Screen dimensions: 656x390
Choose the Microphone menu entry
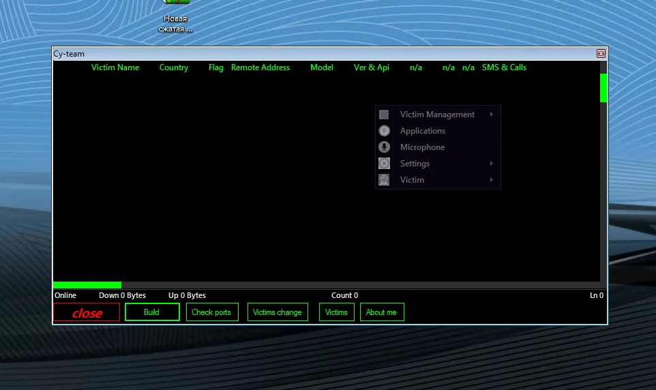pos(422,147)
